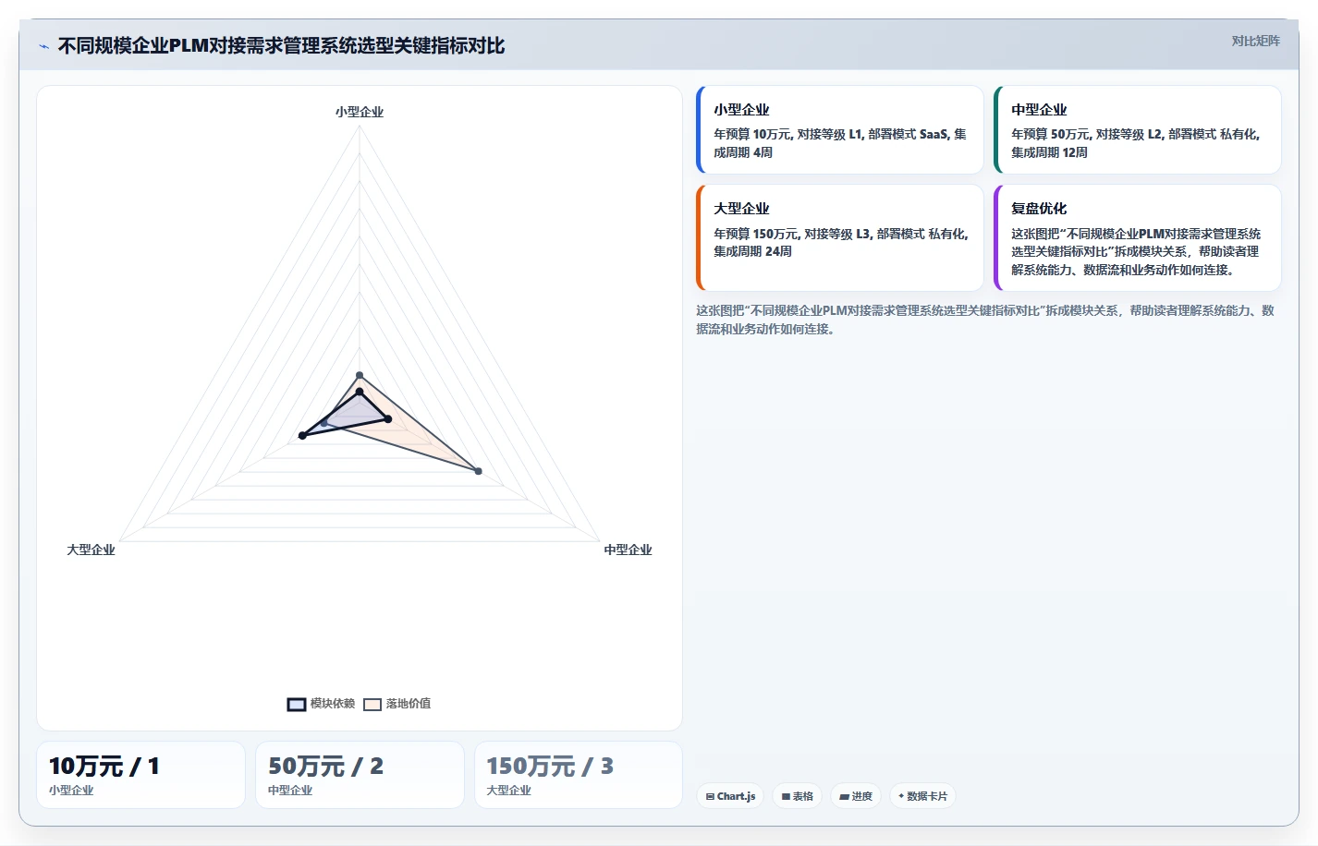Toggle the 模块依赖 legend swatch
The width and height of the screenshot is (1318, 846).
[297, 704]
